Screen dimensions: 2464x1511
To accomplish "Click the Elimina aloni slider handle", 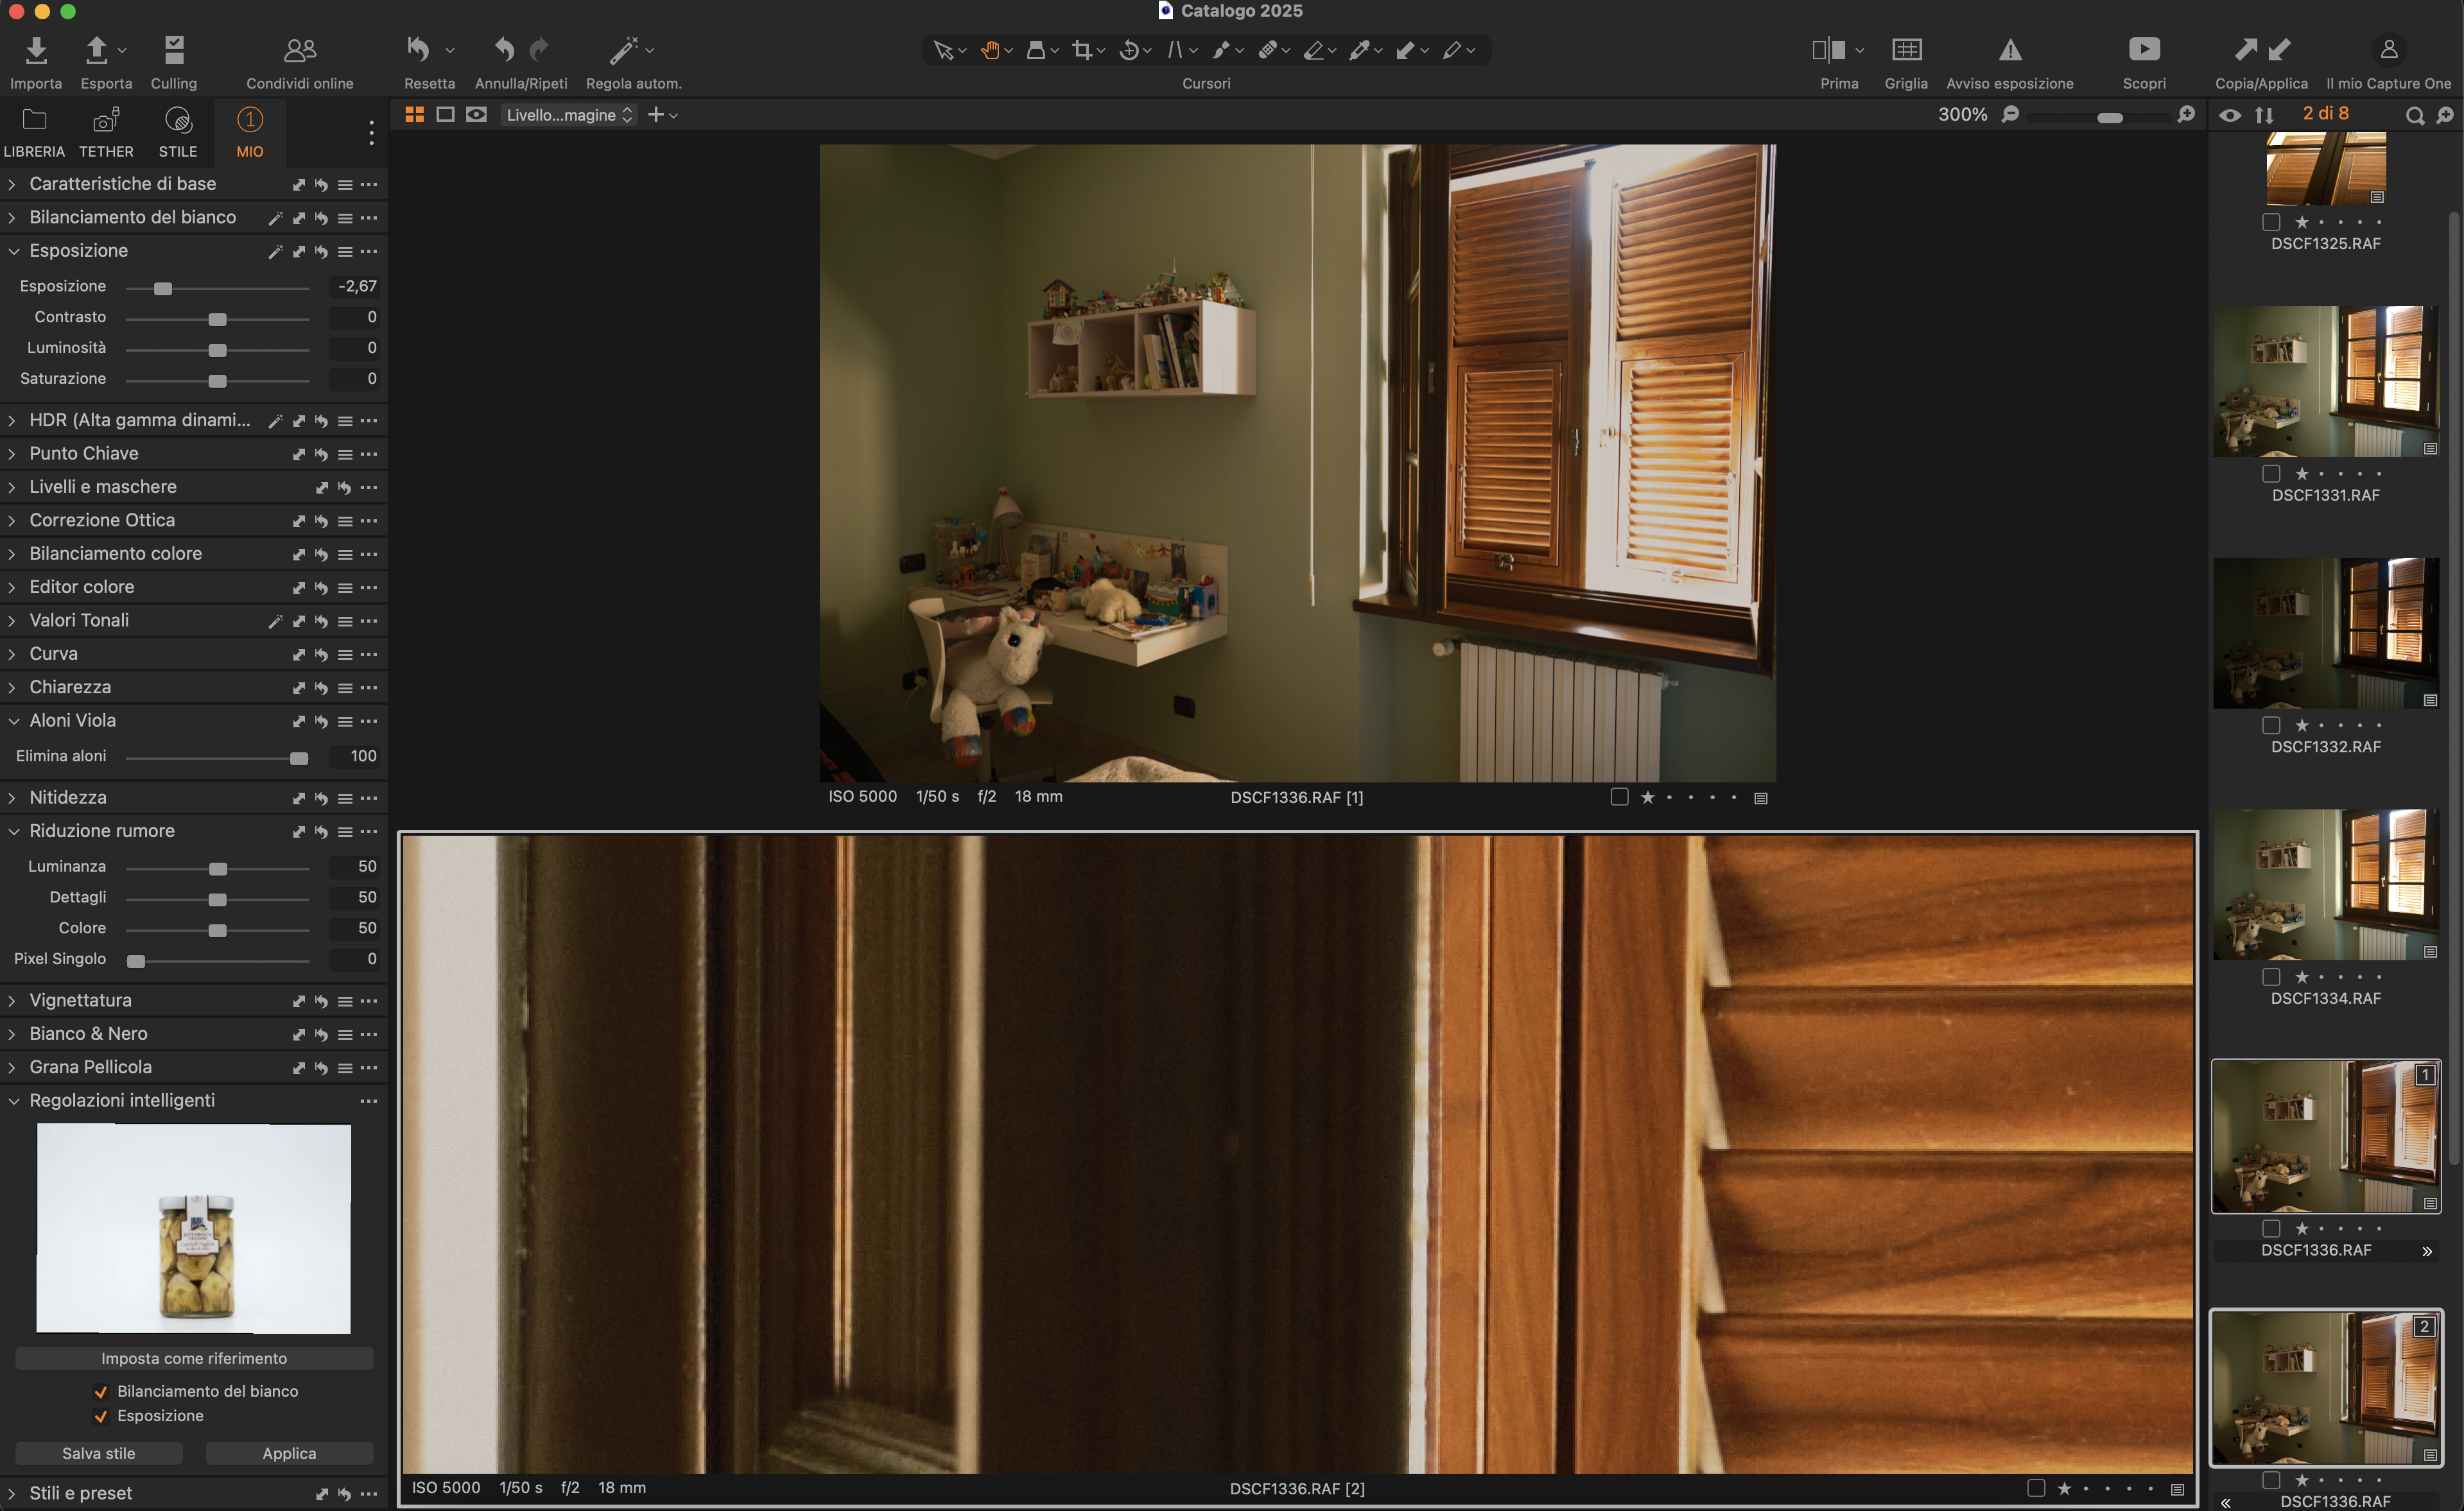I will pyautogui.click(x=299, y=758).
